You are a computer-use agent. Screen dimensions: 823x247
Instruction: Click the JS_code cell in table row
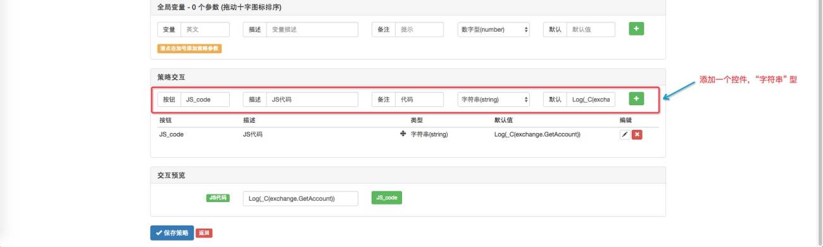tap(172, 134)
